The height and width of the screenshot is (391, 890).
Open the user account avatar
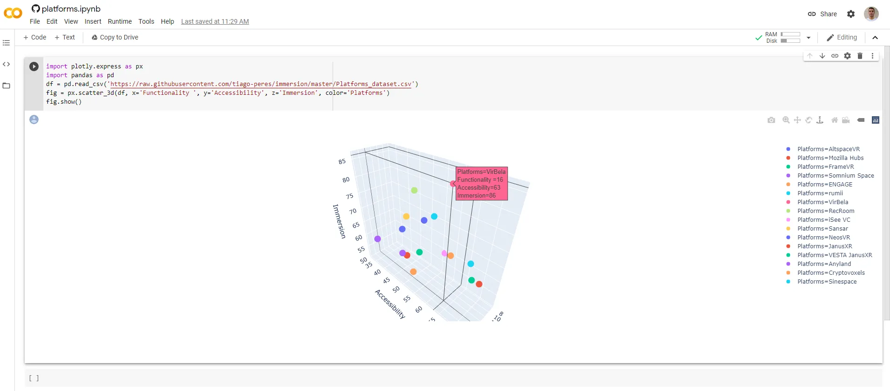tap(871, 14)
